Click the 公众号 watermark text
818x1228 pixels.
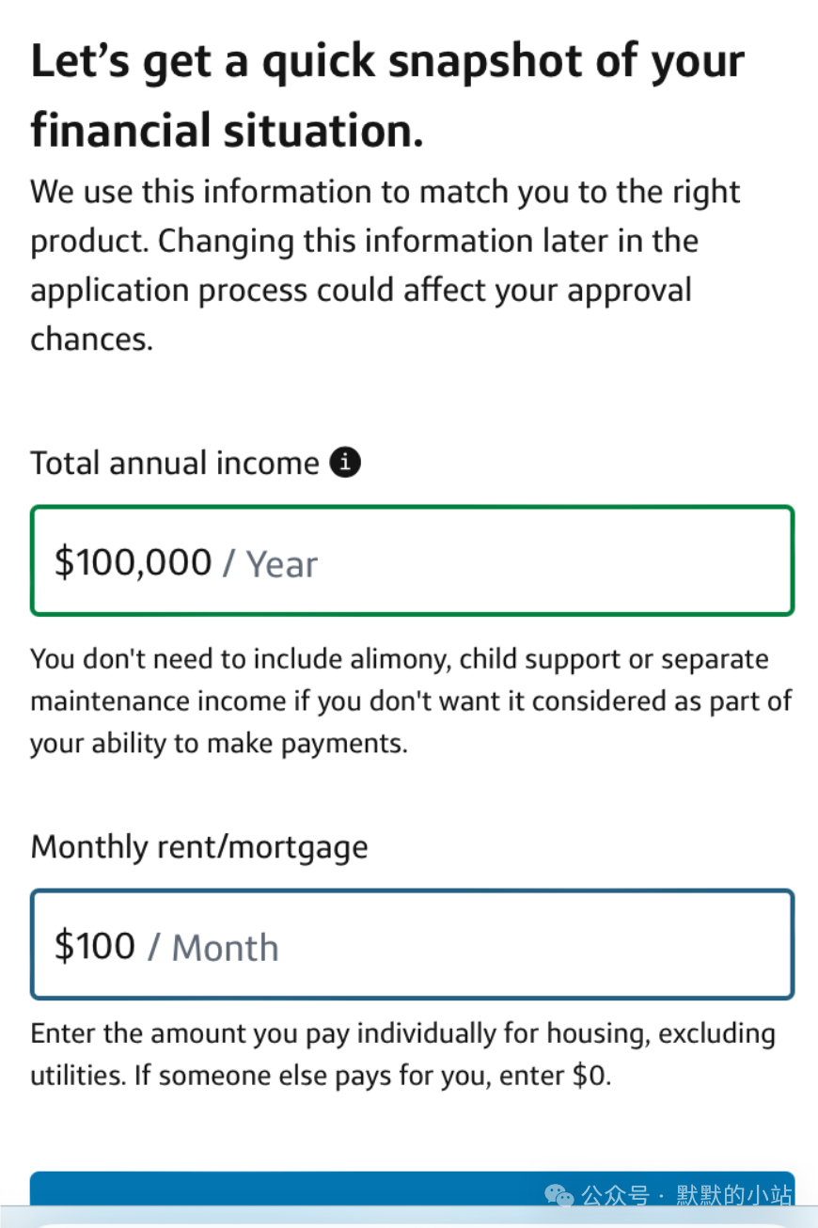coord(615,1196)
